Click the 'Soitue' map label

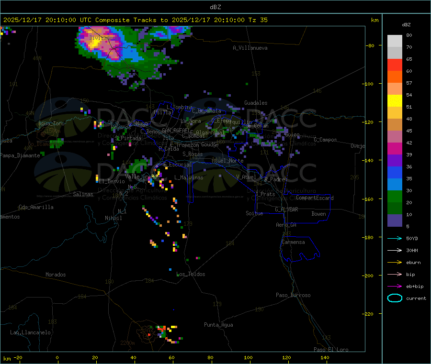pos(254,213)
